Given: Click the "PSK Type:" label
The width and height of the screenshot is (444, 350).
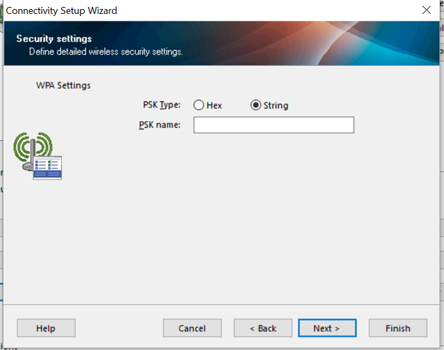Looking at the screenshot, I should click(160, 105).
